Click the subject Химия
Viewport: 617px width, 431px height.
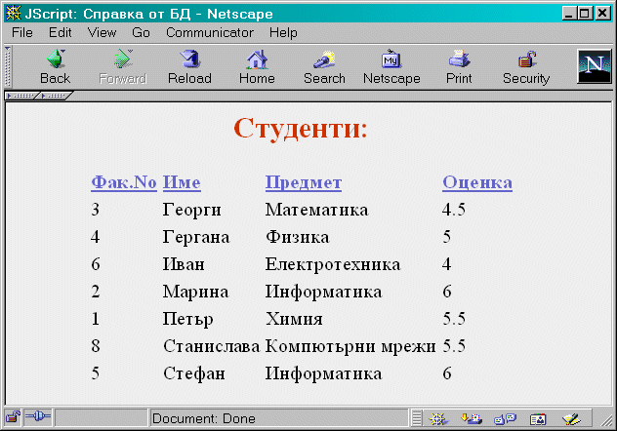click(294, 319)
